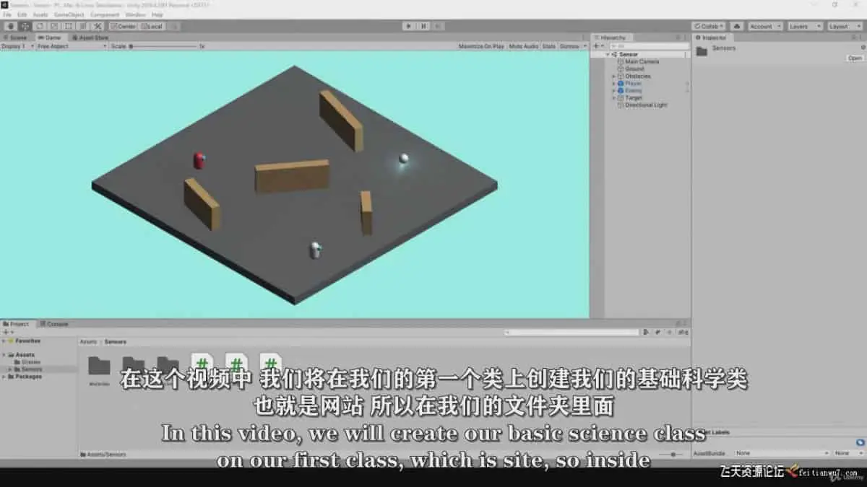Open the Hierarchy create plus dropdown
Image resolution: width=867 pixels, height=487 pixels.
click(598, 46)
